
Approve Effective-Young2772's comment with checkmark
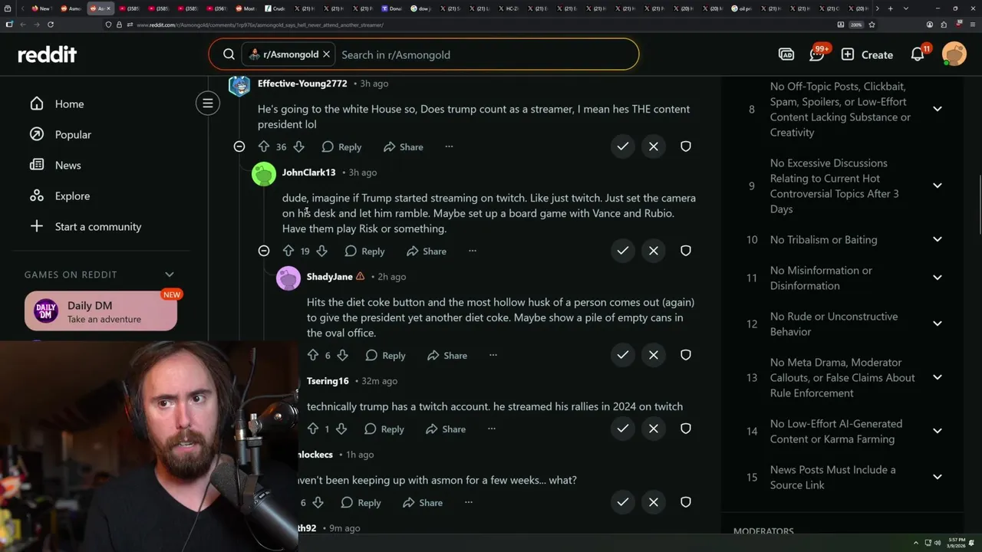click(x=623, y=146)
